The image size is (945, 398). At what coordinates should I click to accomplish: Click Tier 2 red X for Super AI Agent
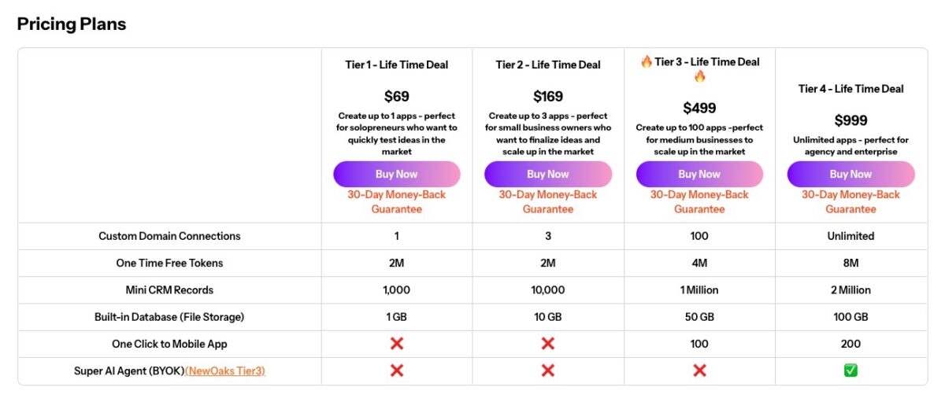548,370
